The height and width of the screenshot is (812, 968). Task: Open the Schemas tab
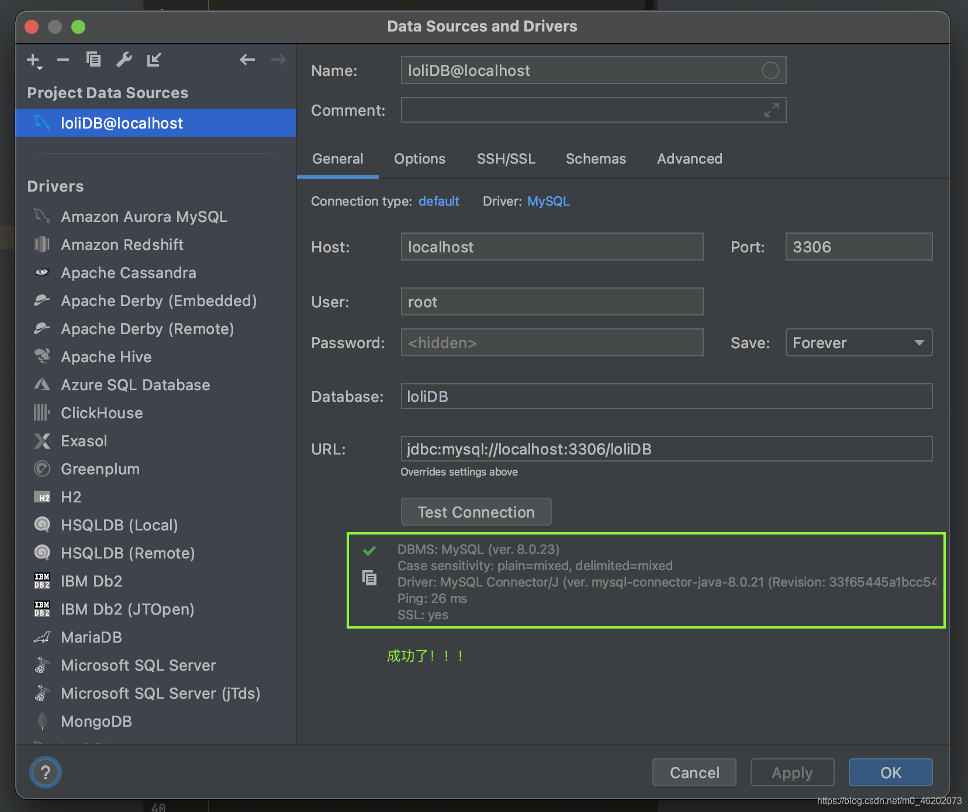tap(596, 159)
